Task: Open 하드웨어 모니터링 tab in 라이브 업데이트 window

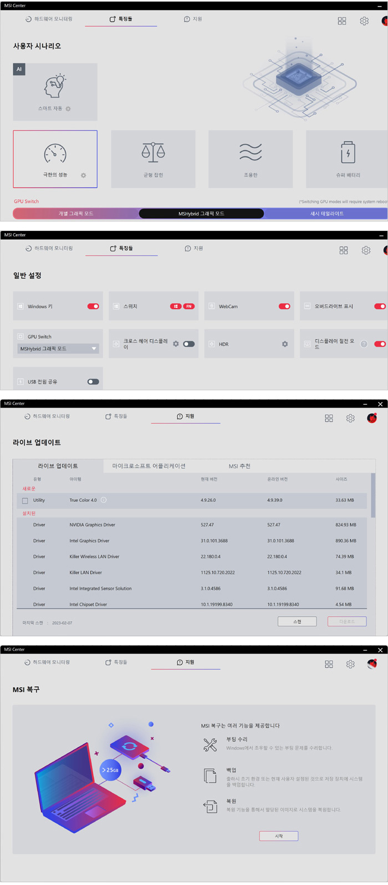Action: pyautogui.click(x=47, y=416)
